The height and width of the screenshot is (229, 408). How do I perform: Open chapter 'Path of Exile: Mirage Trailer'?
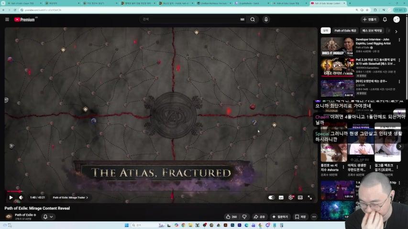(70, 198)
